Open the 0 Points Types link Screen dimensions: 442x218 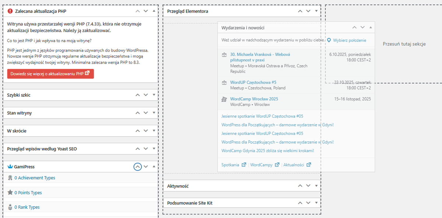28,193
